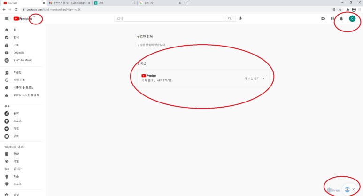This screenshot has height=196, width=363.
Task: Click the 구입한 항목이 없습니다 text
Action: (x=151, y=45)
